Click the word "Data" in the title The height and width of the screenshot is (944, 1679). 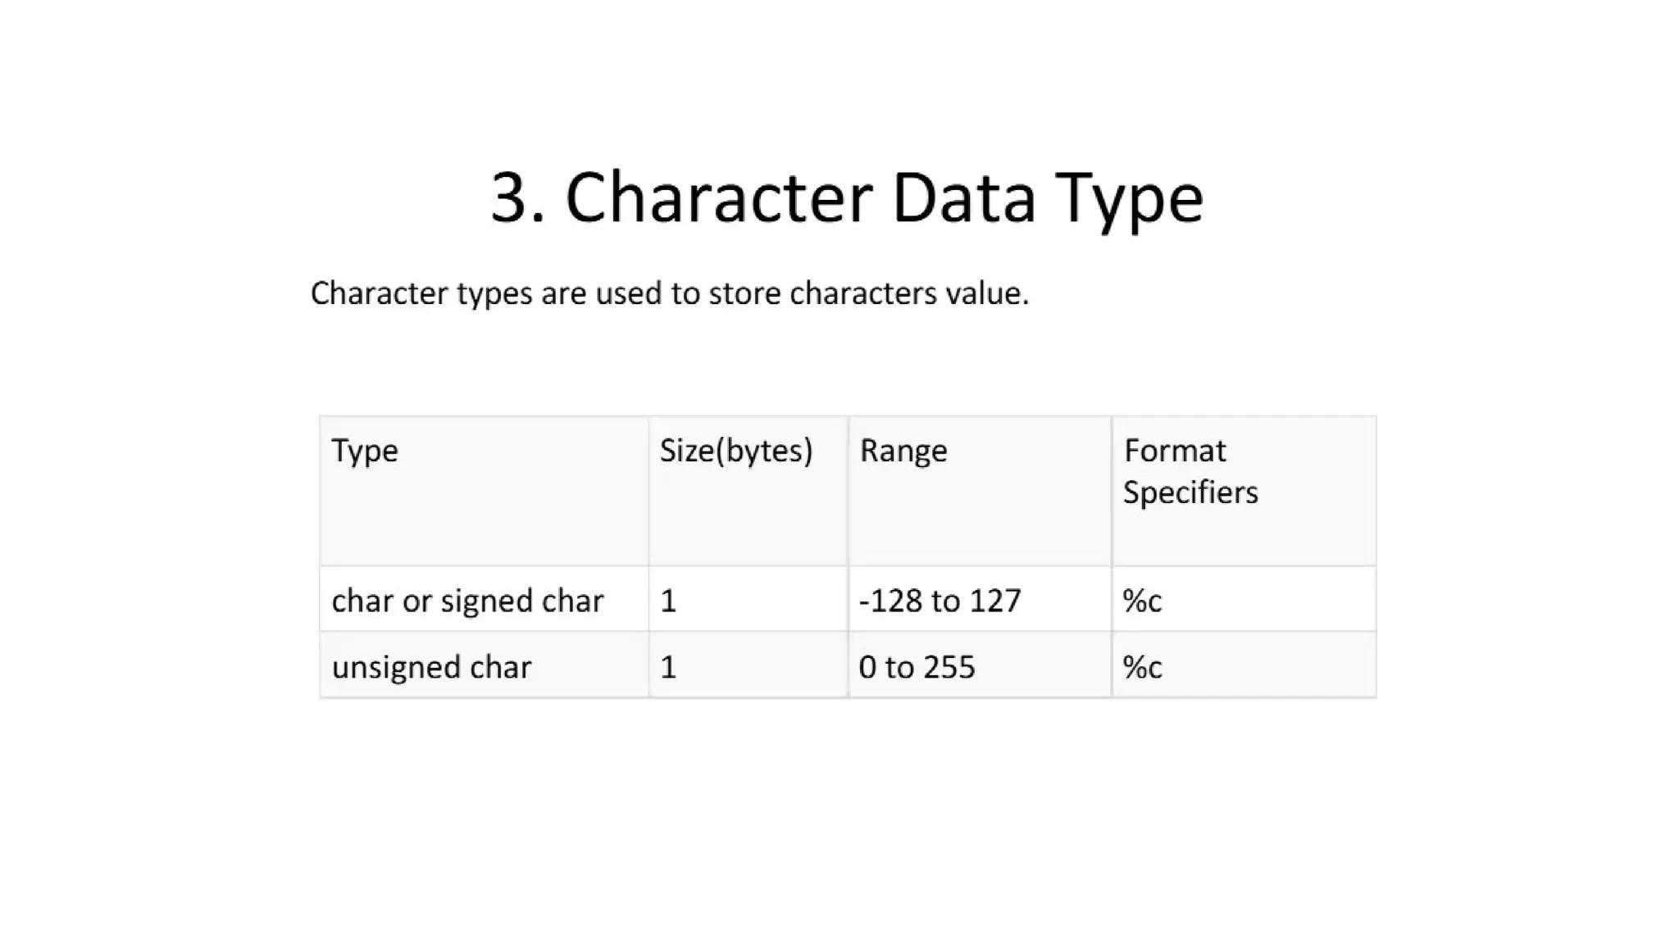point(963,197)
